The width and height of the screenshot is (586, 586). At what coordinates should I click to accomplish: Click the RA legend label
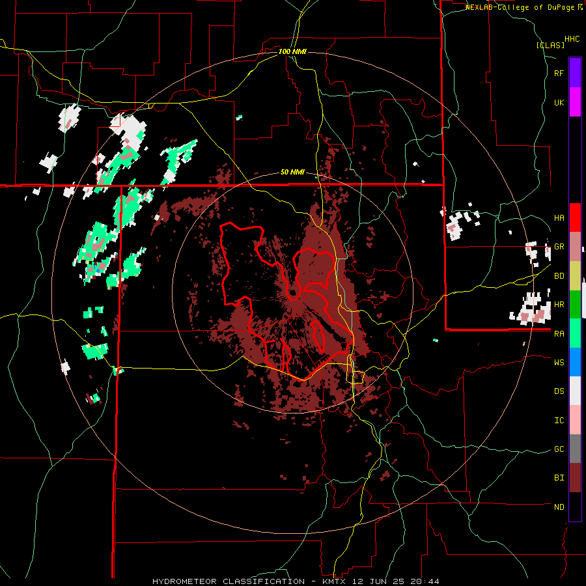[559, 333]
